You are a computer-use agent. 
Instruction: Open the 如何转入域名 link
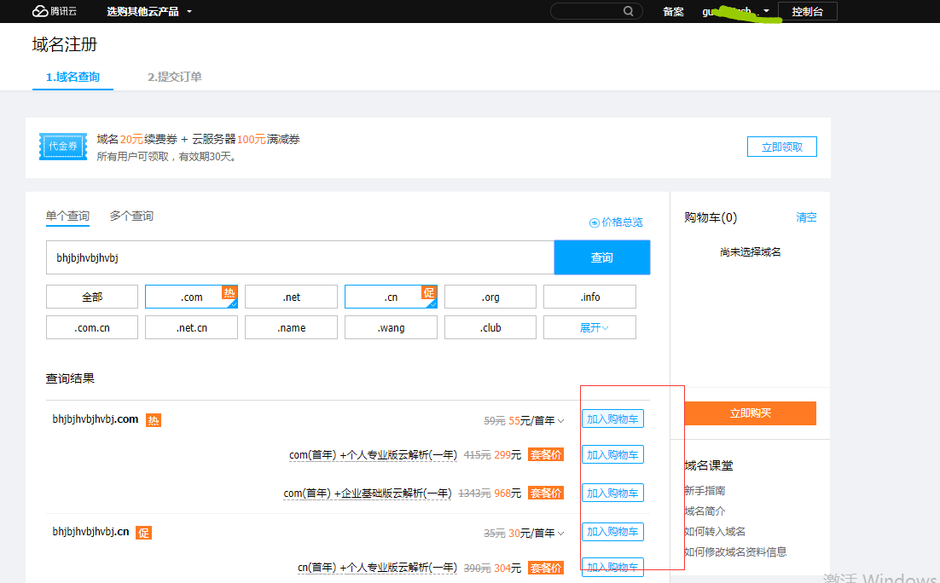pyautogui.click(x=715, y=532)
